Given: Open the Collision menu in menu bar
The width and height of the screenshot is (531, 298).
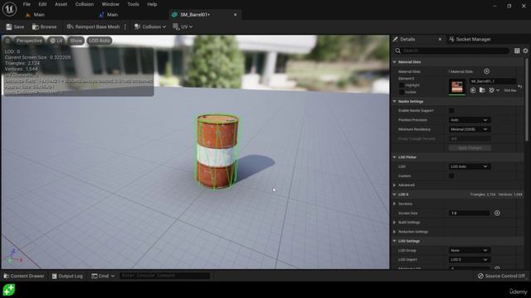Looking at the screenshot, I should click(85, 4).
